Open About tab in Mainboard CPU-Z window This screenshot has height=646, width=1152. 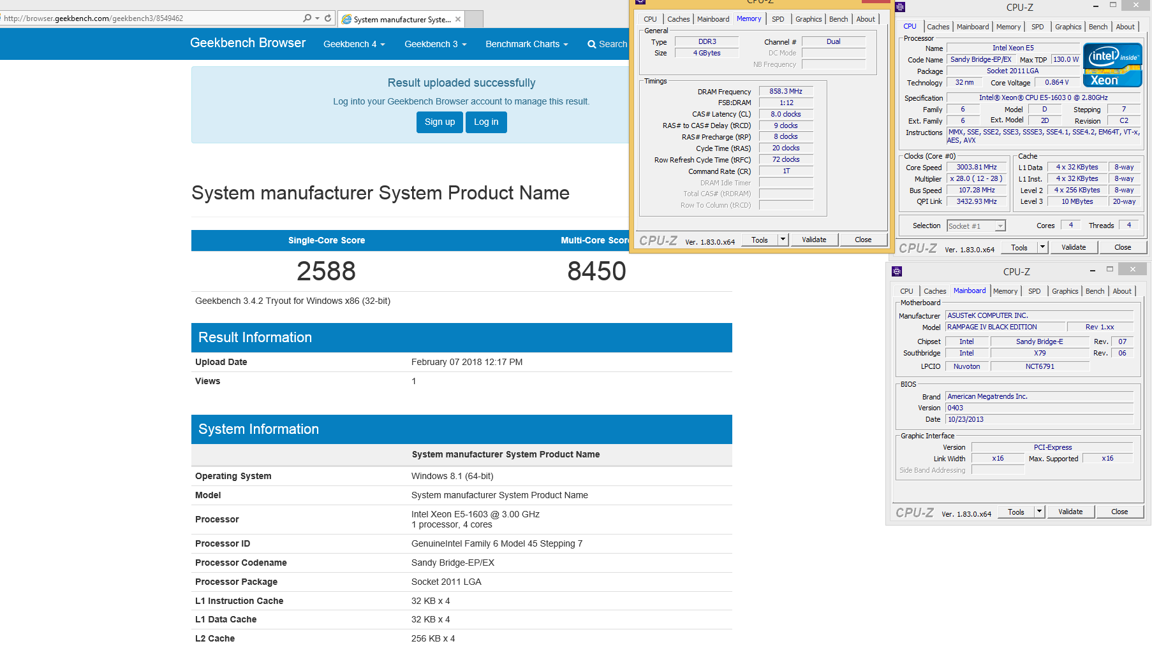(1122, 291)
